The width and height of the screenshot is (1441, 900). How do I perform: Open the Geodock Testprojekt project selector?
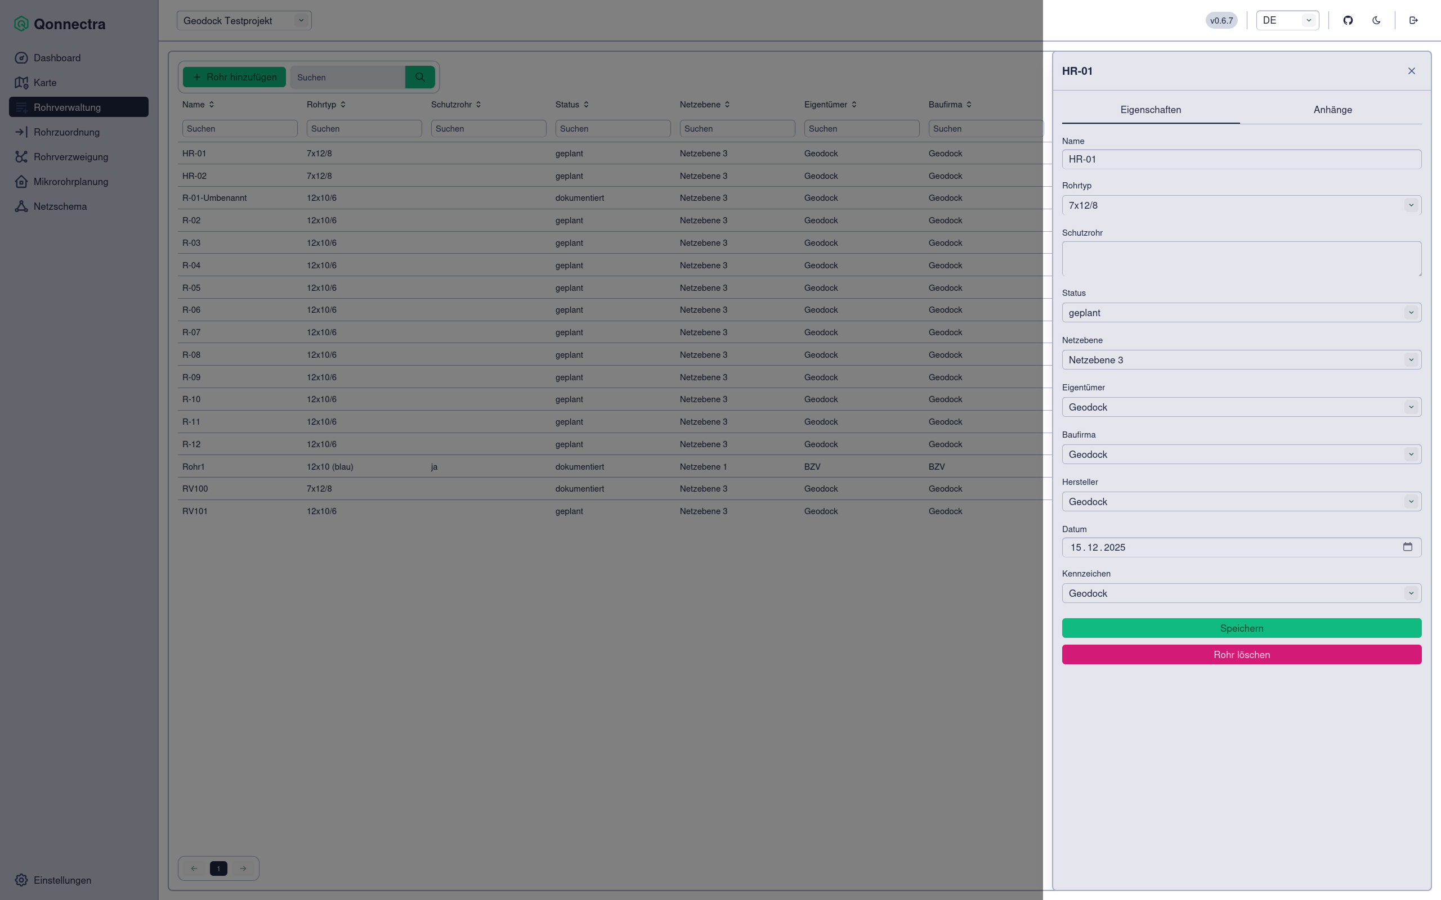[244, 20]
